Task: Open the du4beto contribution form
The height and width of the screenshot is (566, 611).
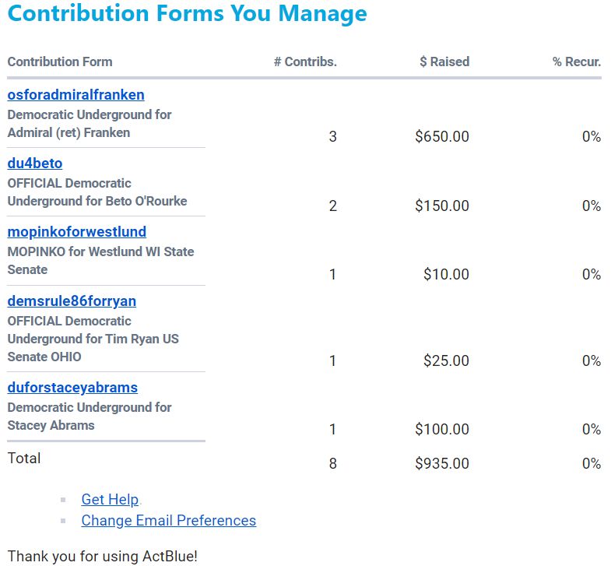Action: pos(35,163)
